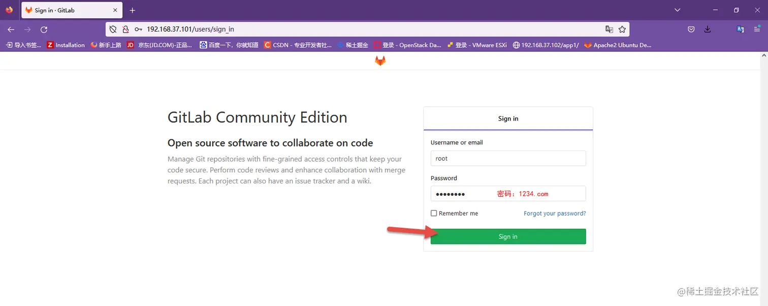Click the translate page icon in the address bar
The height and width of the screenshot is (306, 768).
(x=609, y=29)
